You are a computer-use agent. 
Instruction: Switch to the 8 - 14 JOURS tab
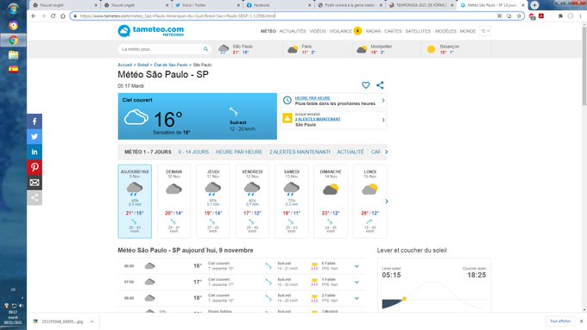(193, 153)
